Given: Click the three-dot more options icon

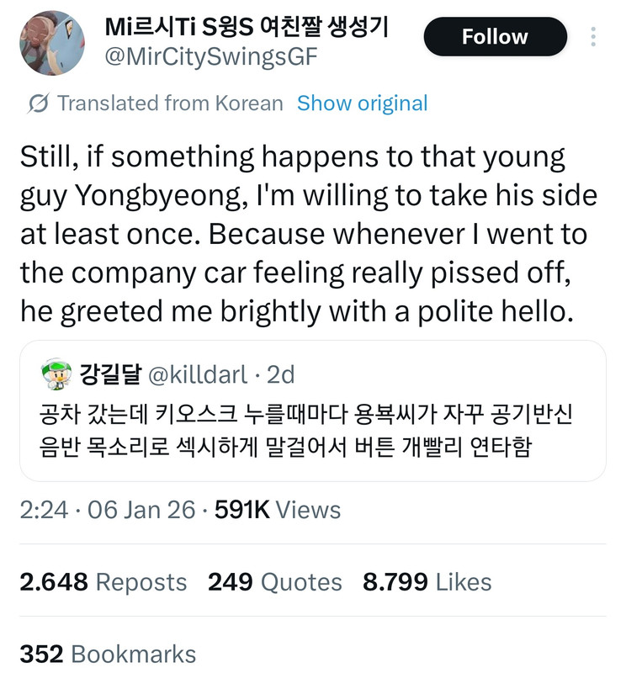Looking at the screenshot, I should coord(594,37).
